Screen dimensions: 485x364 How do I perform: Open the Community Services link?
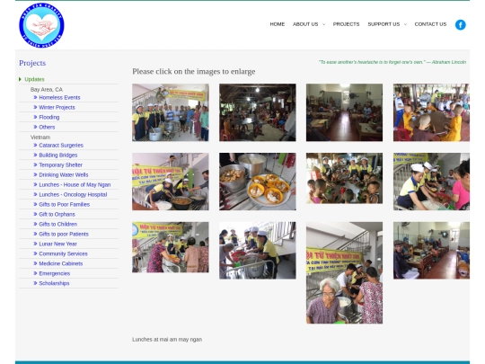(x=63, y=254)
